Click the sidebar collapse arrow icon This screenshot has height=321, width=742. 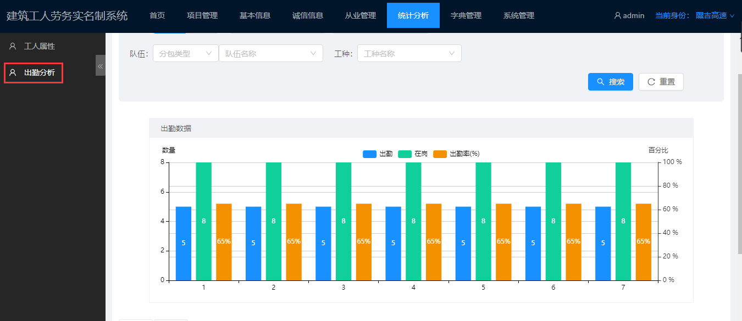(100, 66)
